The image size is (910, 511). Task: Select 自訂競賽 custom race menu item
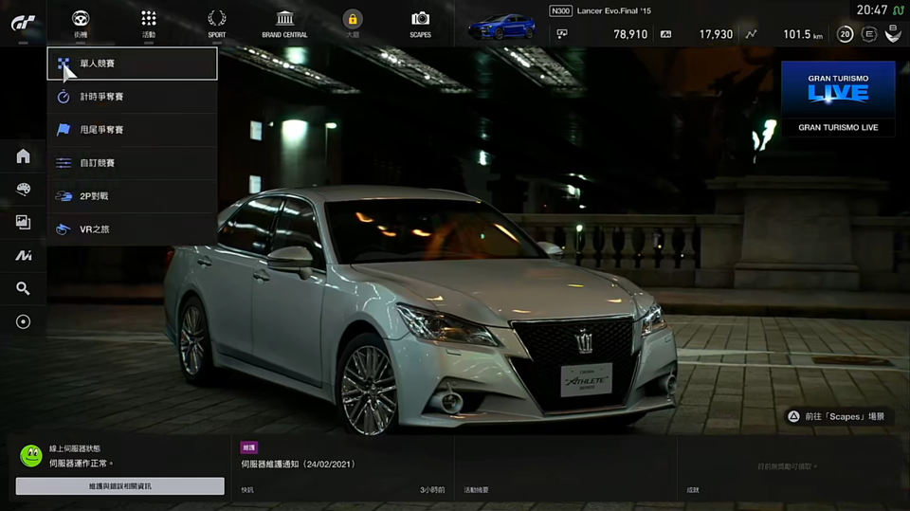tap(133, 163)
